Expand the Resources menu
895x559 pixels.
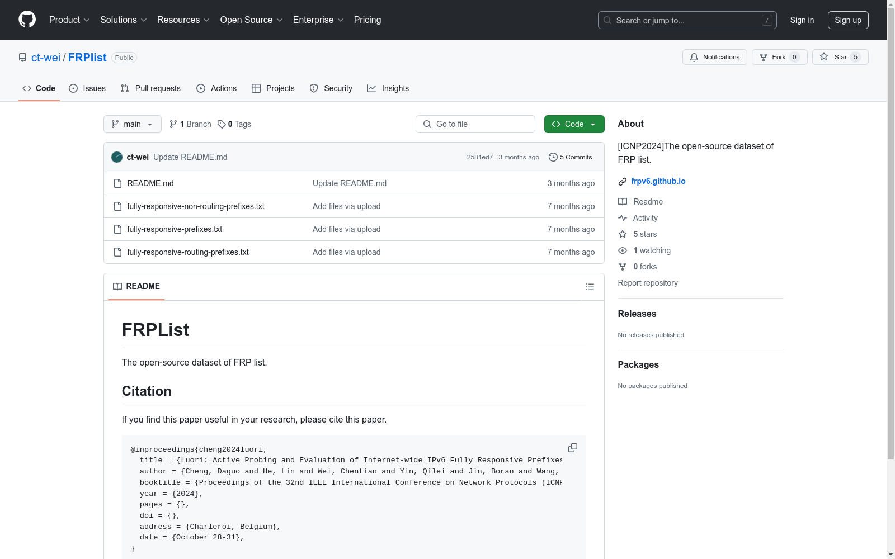183,20
